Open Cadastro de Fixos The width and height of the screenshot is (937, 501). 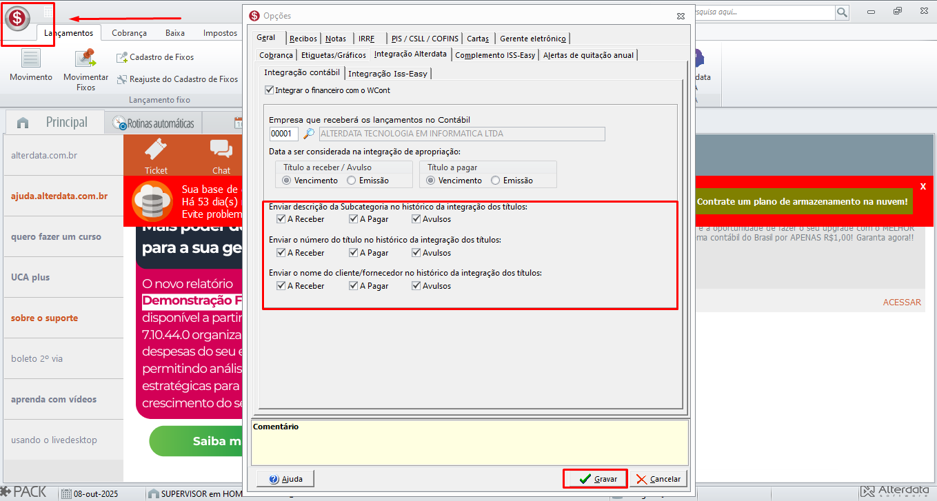click(x=156, y=57)
